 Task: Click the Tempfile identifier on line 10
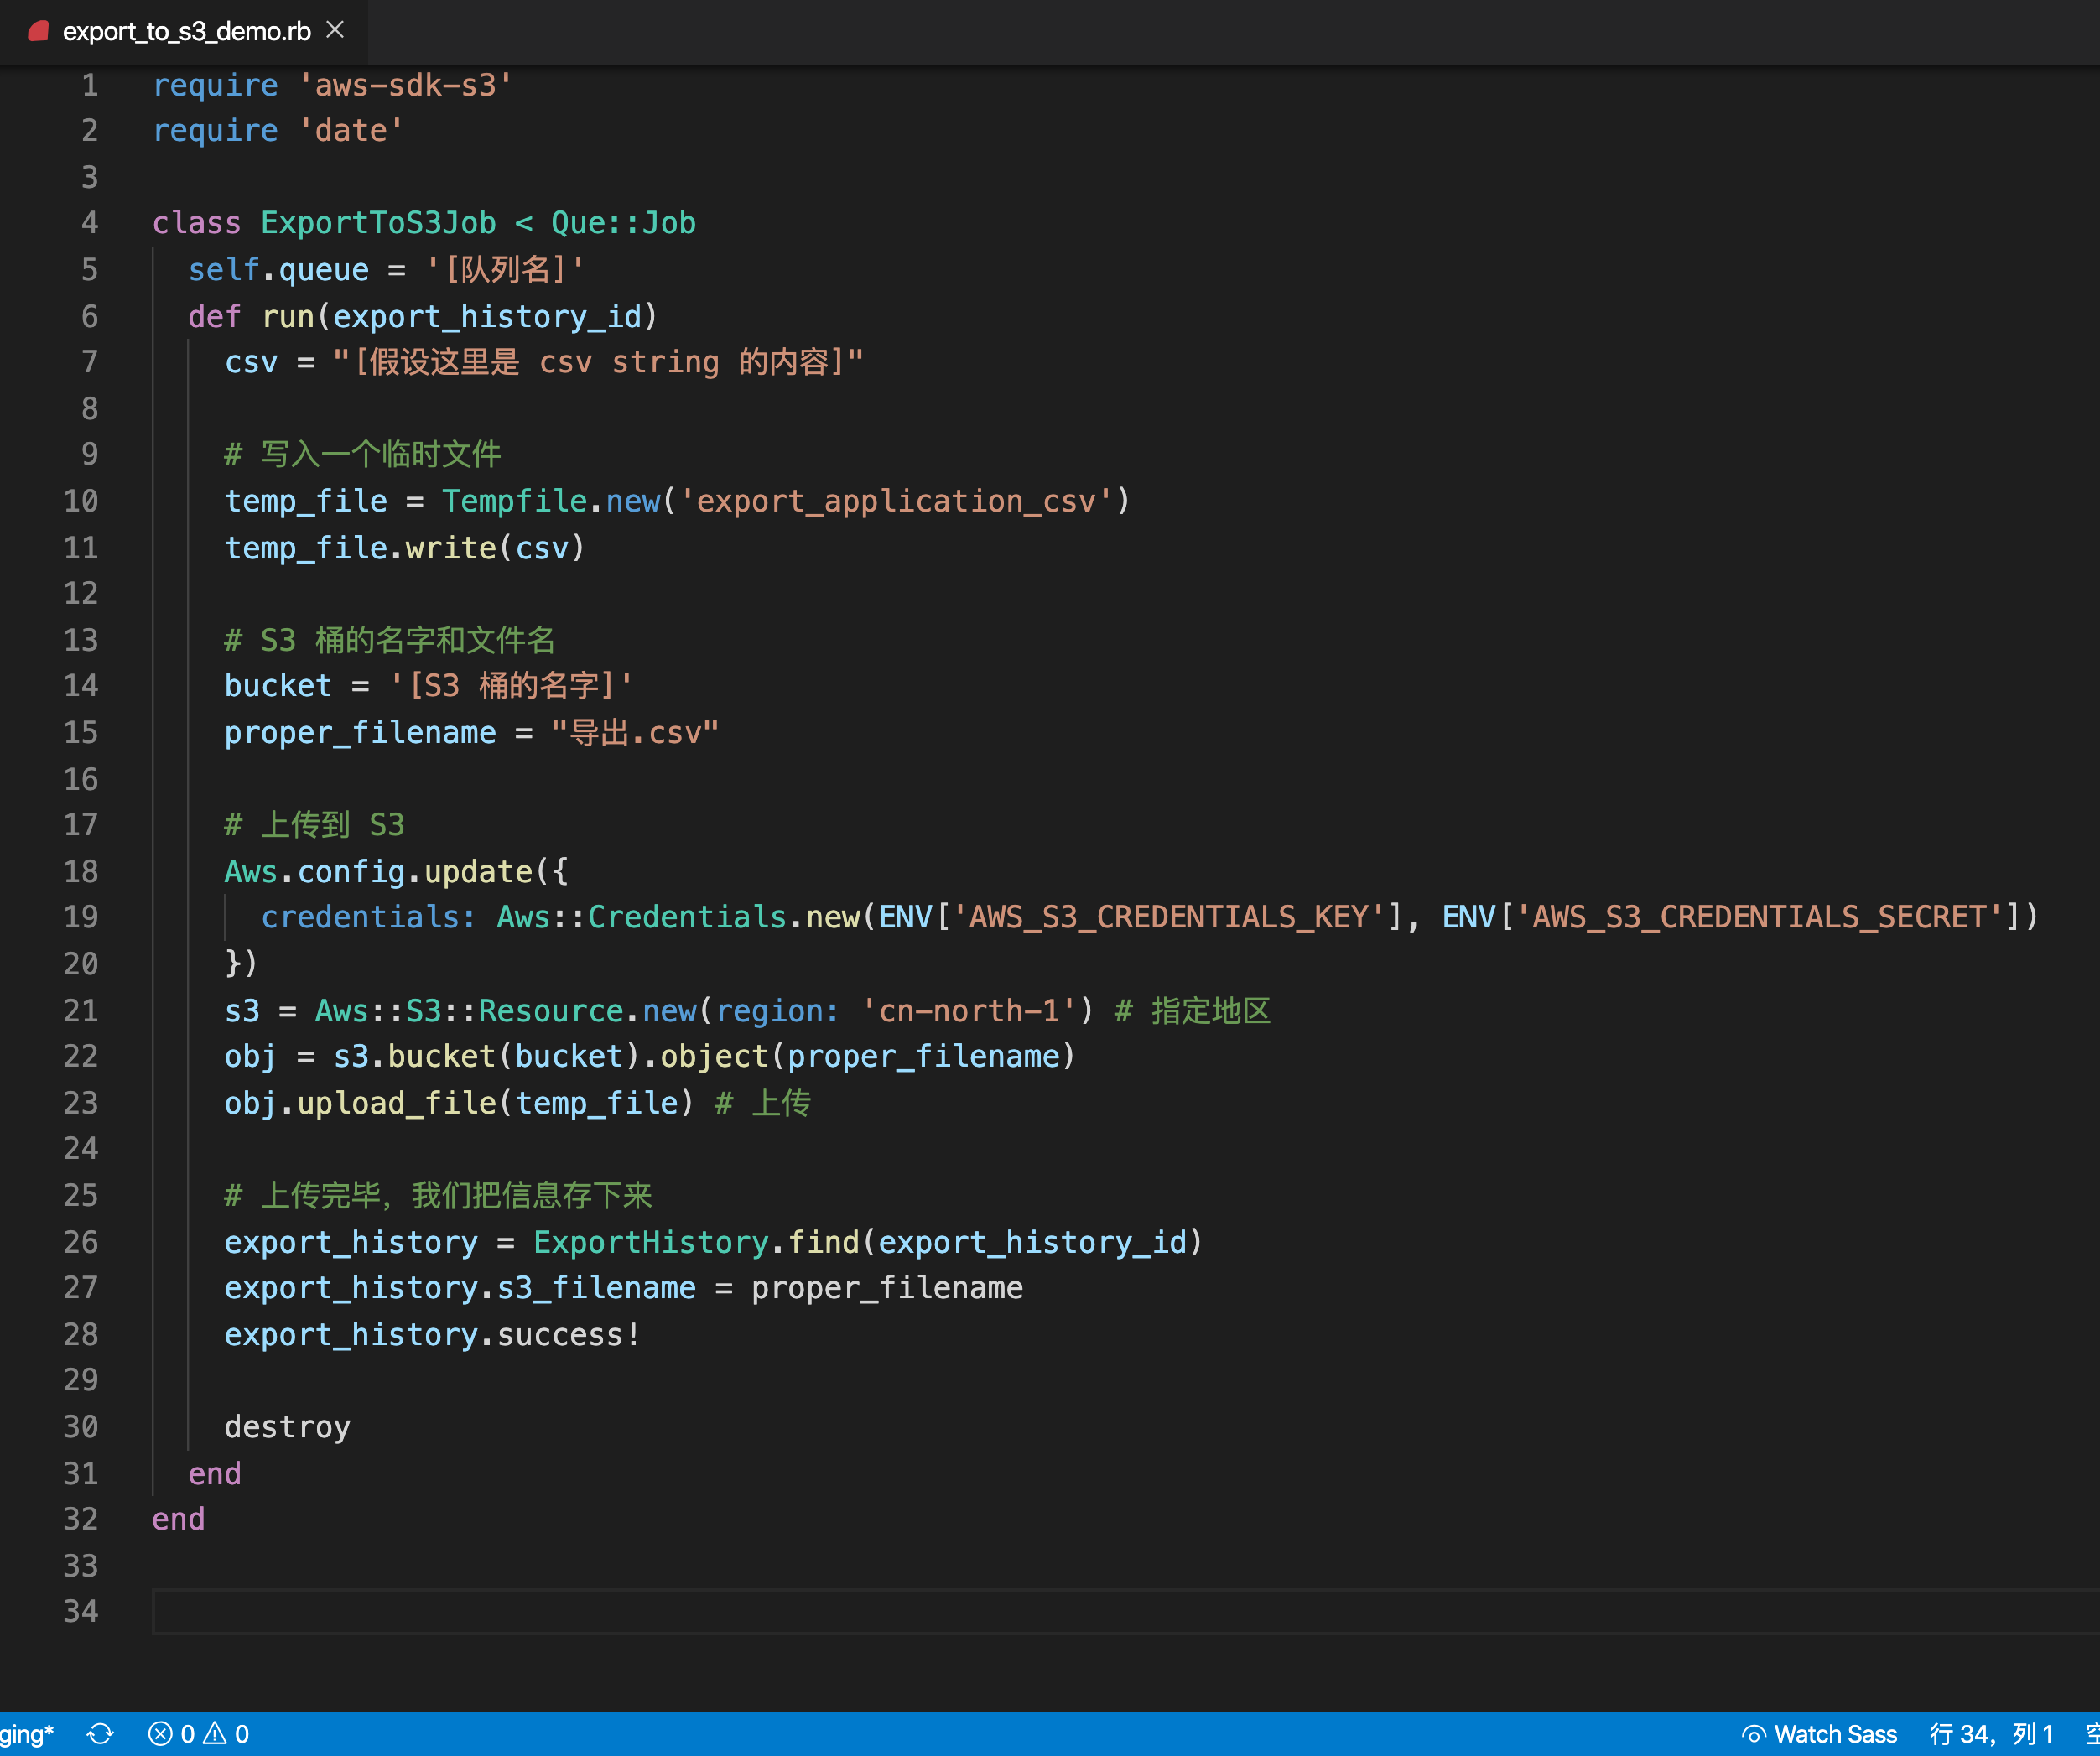(514, 501)
